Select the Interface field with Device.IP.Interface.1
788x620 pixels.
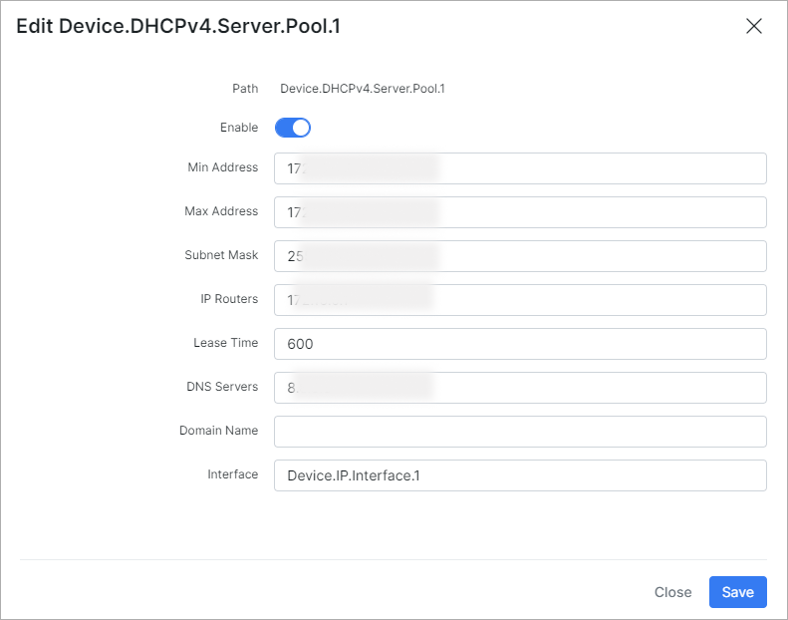click(520, 475)
